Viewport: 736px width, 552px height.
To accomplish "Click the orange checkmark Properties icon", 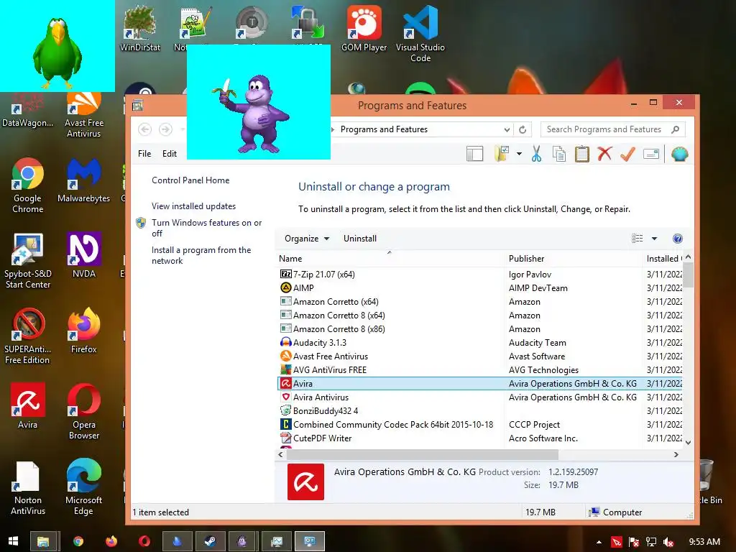I will point(627,154).
